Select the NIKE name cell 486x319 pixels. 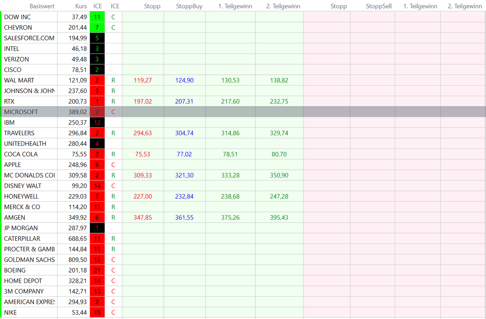pos(10,312)
